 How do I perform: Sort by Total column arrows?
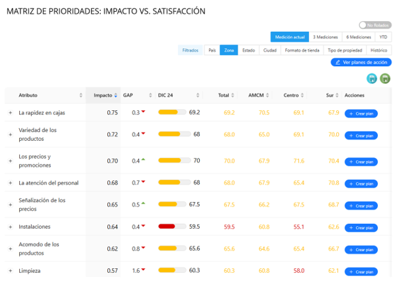pyautogui.click(x=232, y=95)
